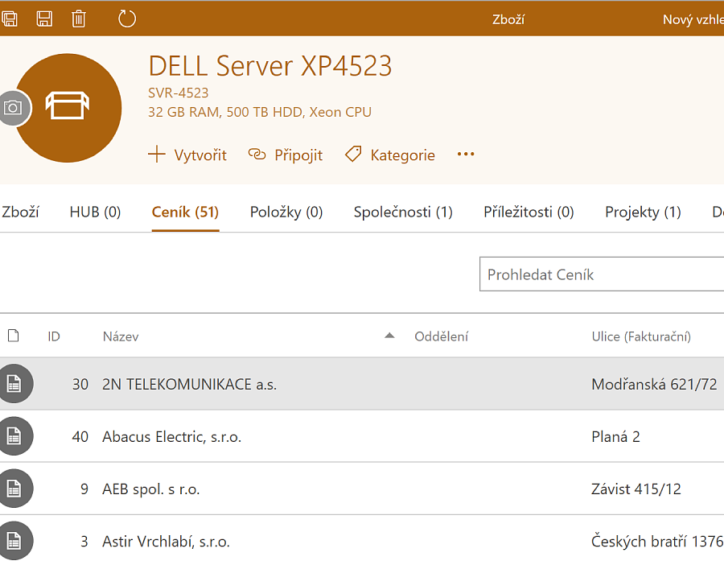Click the Save and Close icon

(x=9, y=19)
